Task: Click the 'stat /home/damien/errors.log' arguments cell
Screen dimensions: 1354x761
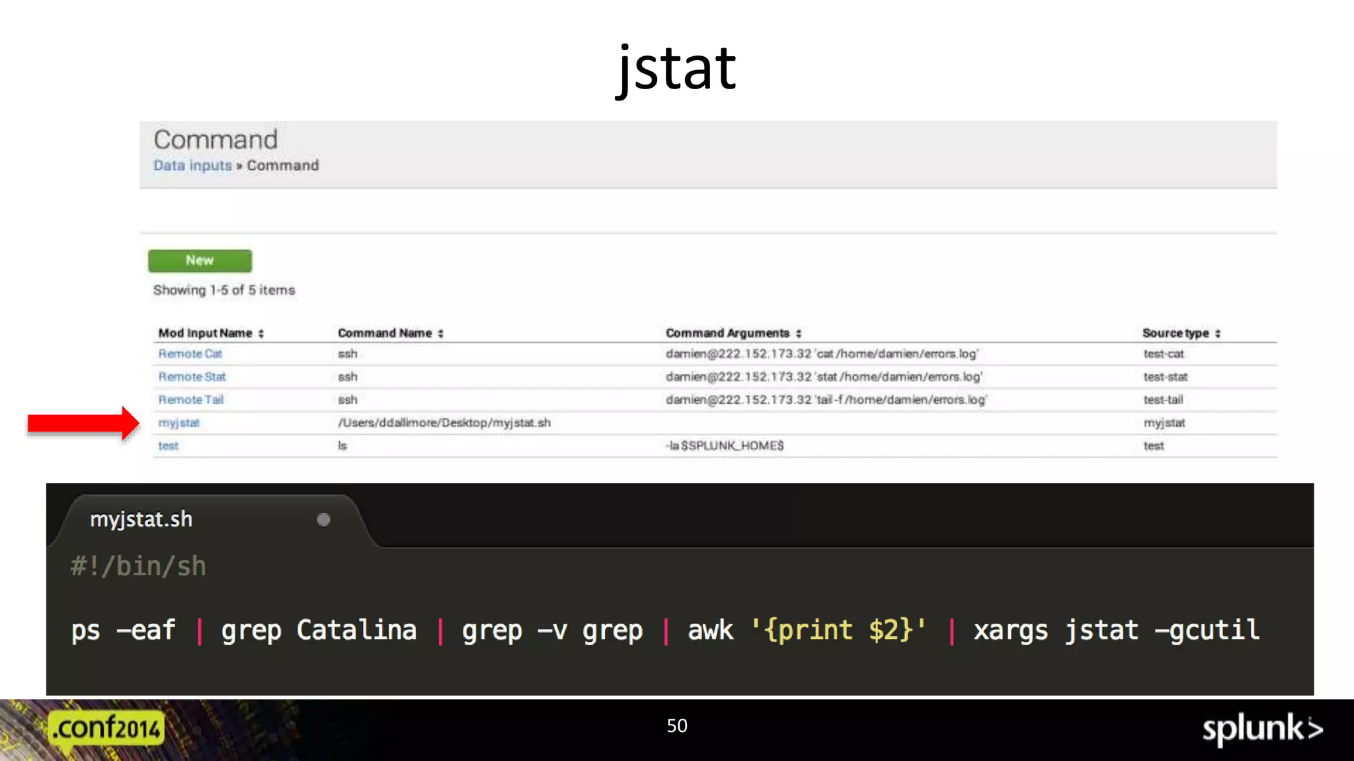Action: pos(824,377)
